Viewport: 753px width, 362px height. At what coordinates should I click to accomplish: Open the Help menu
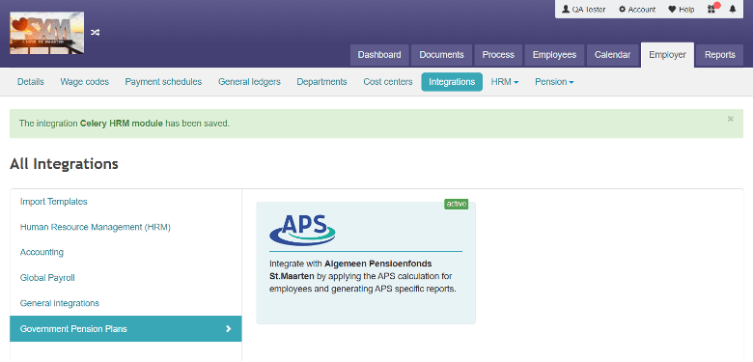click(681, 9)
